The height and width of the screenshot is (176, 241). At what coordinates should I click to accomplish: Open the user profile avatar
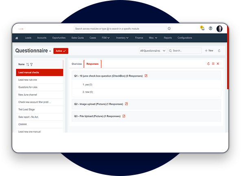click(219, 29)
